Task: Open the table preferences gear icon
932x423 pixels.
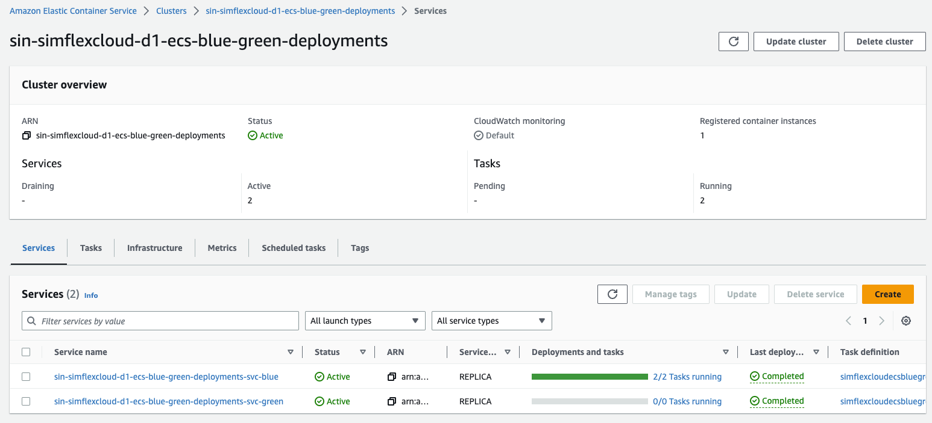Action: pyautogui.click(x=906, y=321)
